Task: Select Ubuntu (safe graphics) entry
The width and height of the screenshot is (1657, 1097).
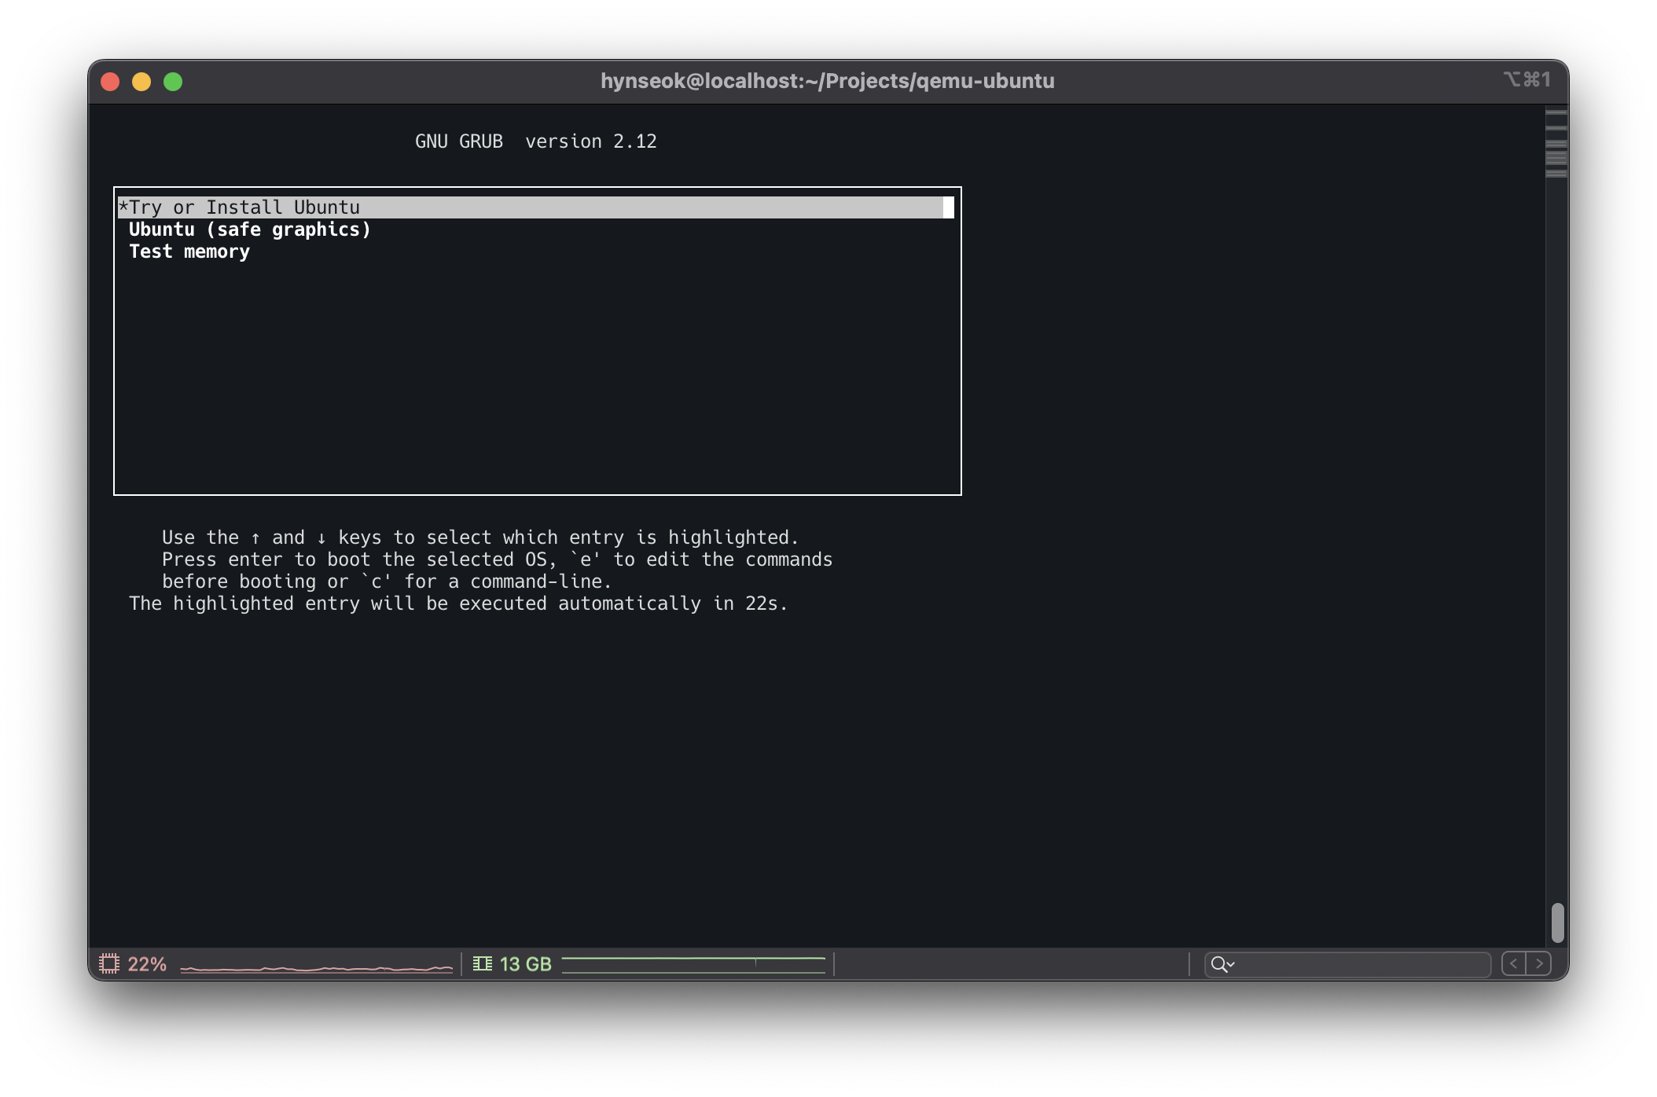Action: click(x=249, y=229)
